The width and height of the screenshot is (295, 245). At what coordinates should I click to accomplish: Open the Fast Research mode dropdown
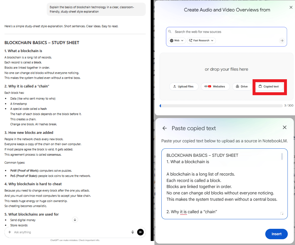coord(201,40)
